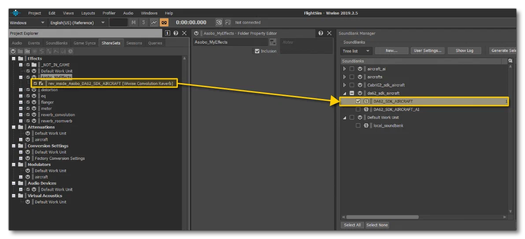The image size is (525, 239).
Task: Check the CabriG2_sdk_aircraft checkbox
Action: click(x=352, y=85)
